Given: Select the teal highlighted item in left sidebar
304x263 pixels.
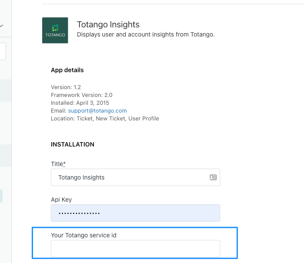Looking at the screenshot, I should 1,196.
